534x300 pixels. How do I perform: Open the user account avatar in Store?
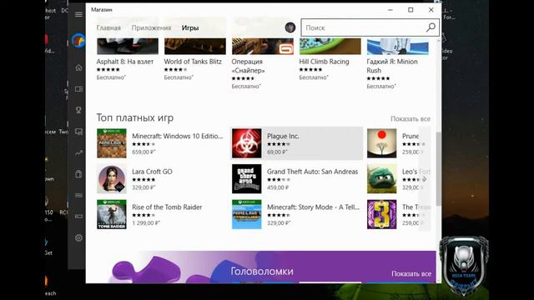pyautogui.click(x=290, y=27)
